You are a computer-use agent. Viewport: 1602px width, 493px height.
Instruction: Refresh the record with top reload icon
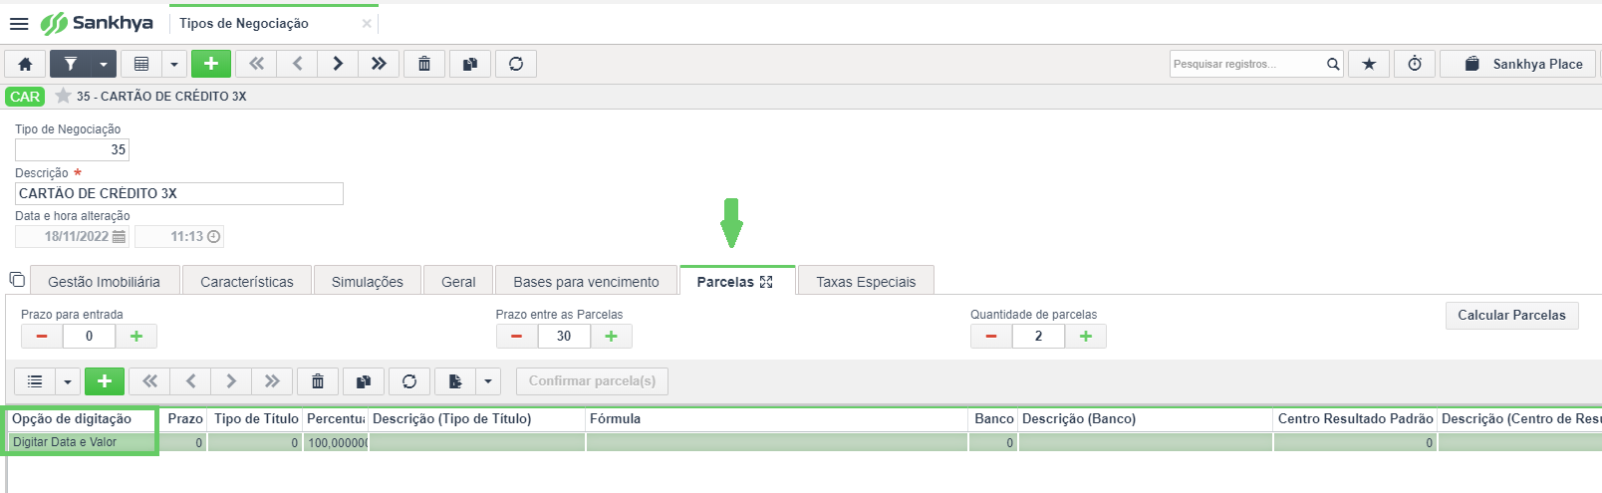[516, 64]
